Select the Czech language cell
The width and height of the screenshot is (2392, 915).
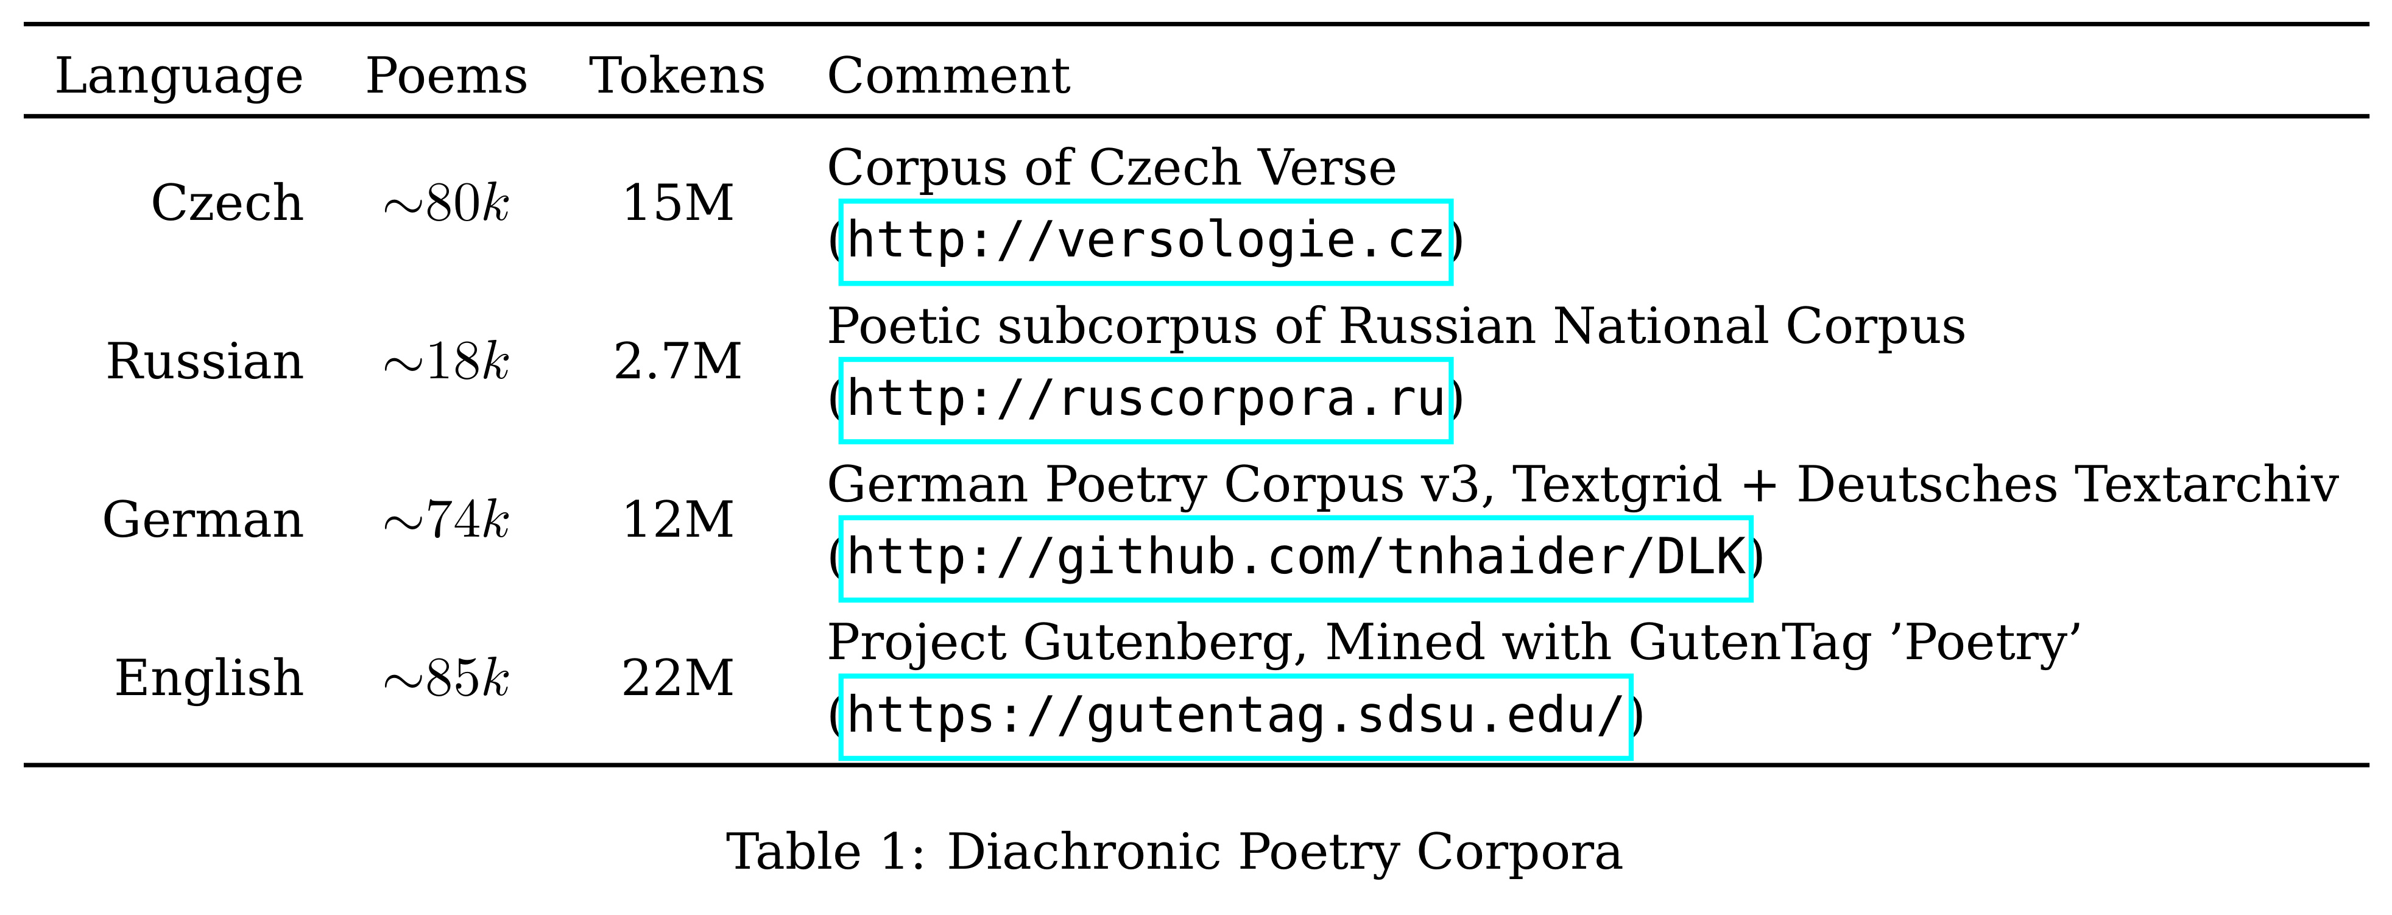click(x=227, y=202)
